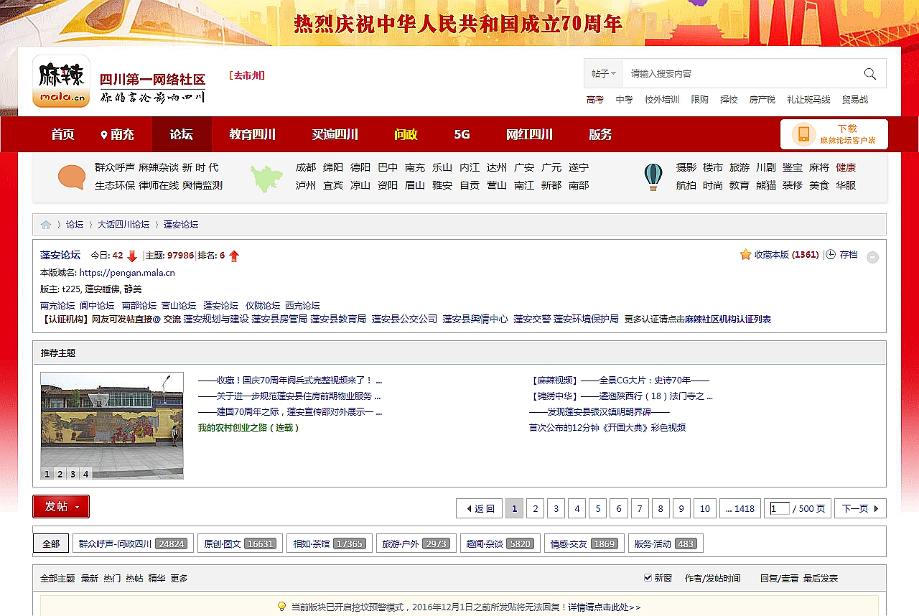Click the page number input box
Screen dimensions: 919x616
[778, 508]
